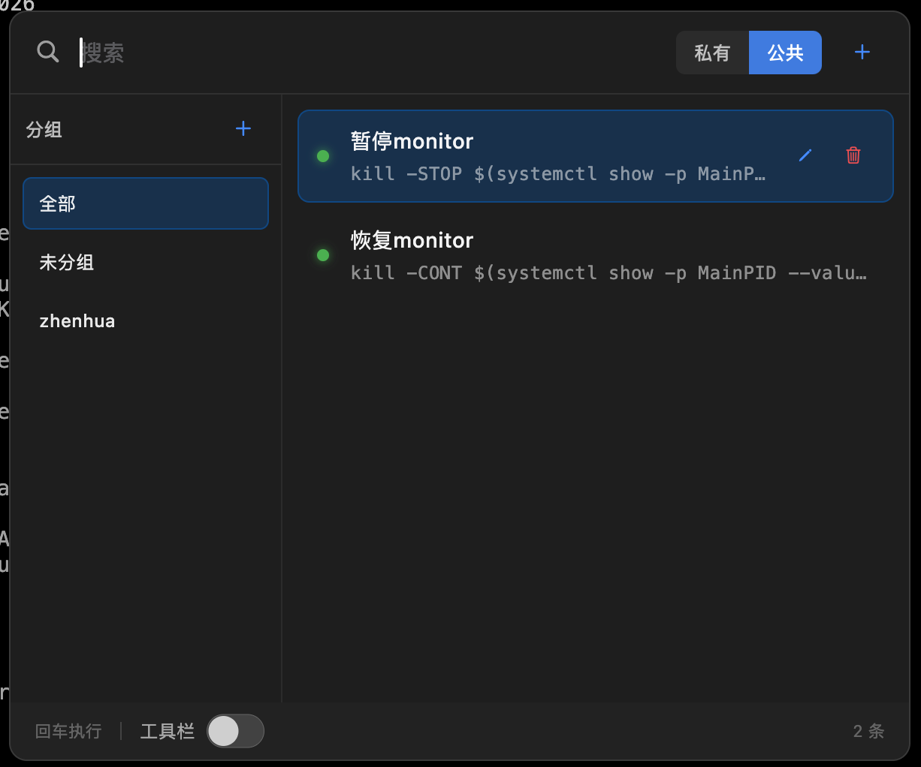Delete the 暂停monitor command with trash icon

(x=853, y=155)
